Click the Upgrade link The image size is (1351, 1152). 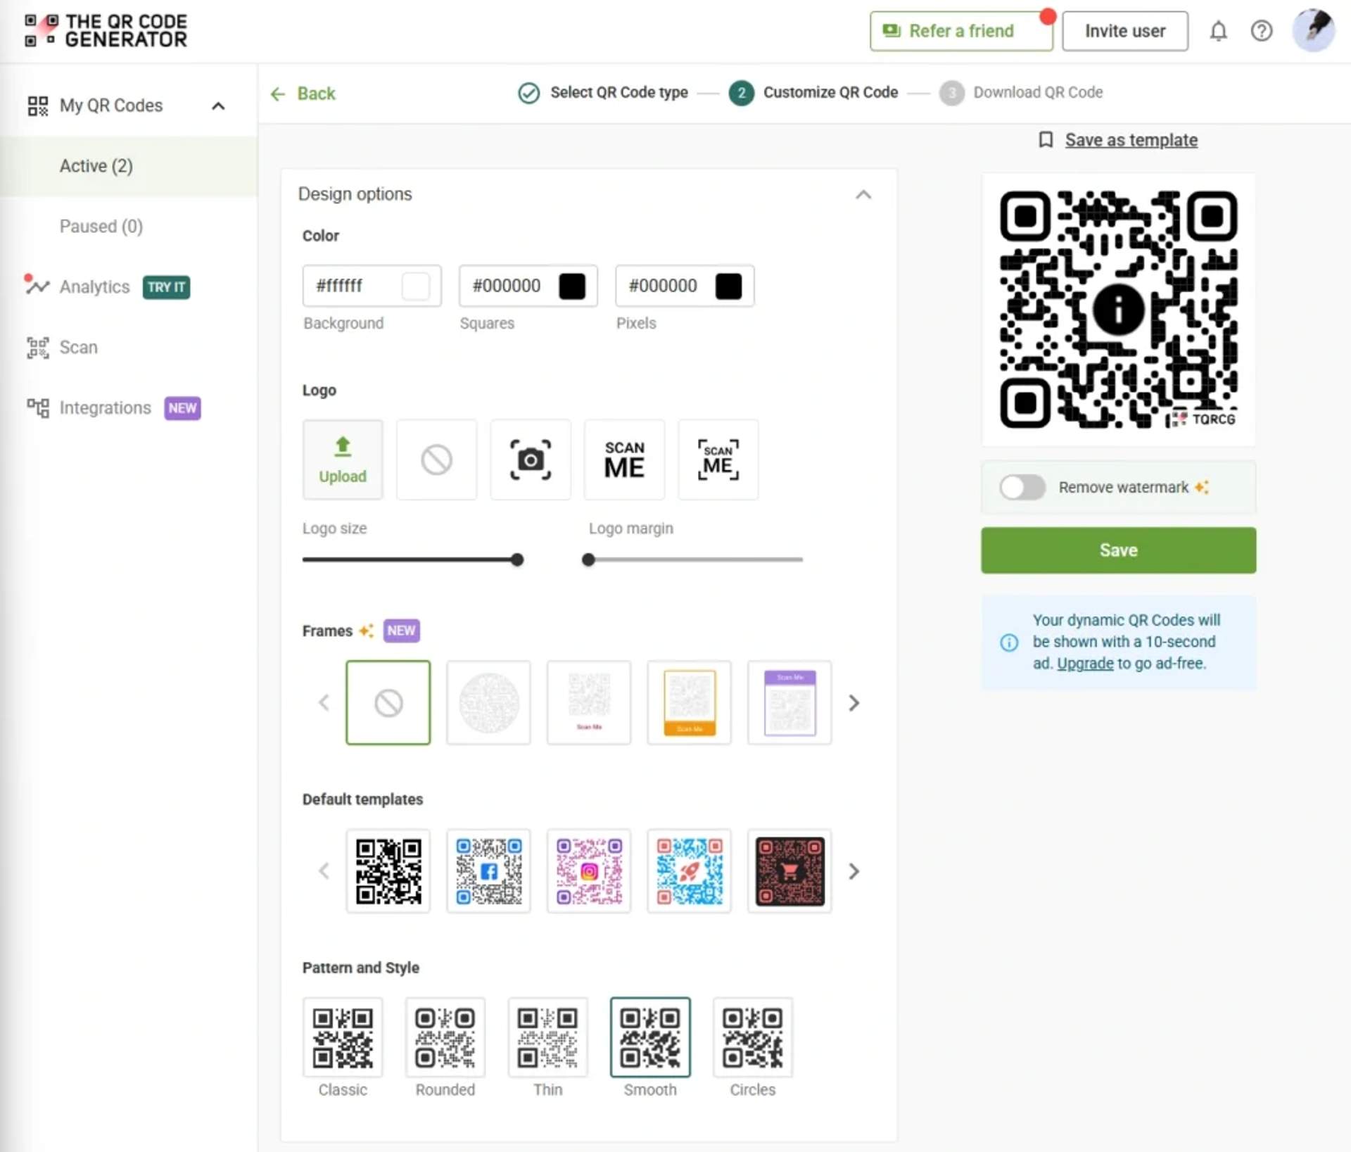click(1085, 663)
